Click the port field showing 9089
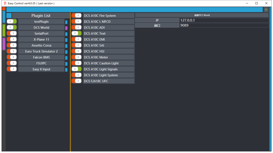 click(x=224, y=25)
